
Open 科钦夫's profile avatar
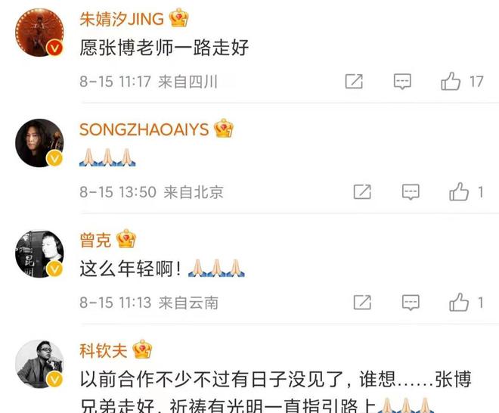pos(39,364)
